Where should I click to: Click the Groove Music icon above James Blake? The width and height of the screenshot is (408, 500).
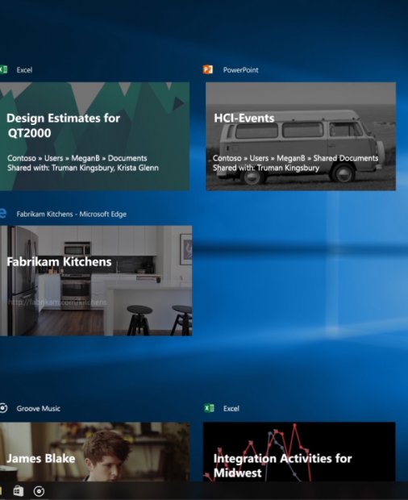pyautogui.click(x=3, y=408)
